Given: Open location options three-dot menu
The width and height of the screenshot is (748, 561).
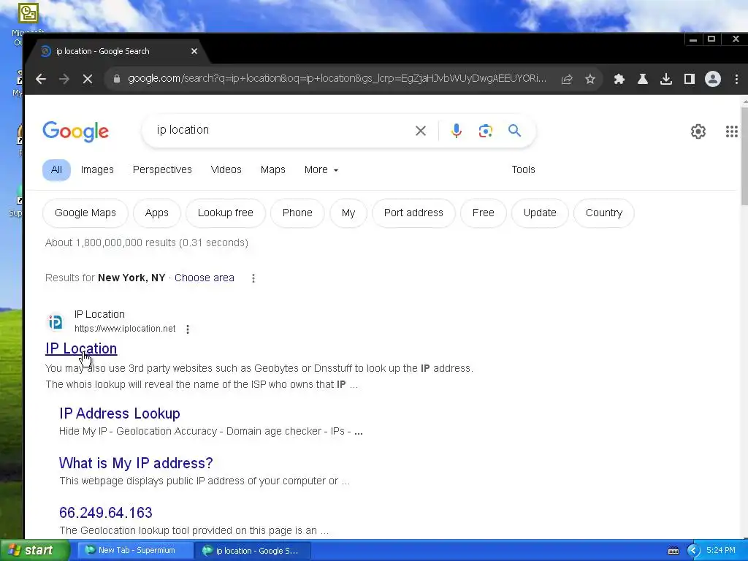Looking at the screenshot, I should pos(253,278).
